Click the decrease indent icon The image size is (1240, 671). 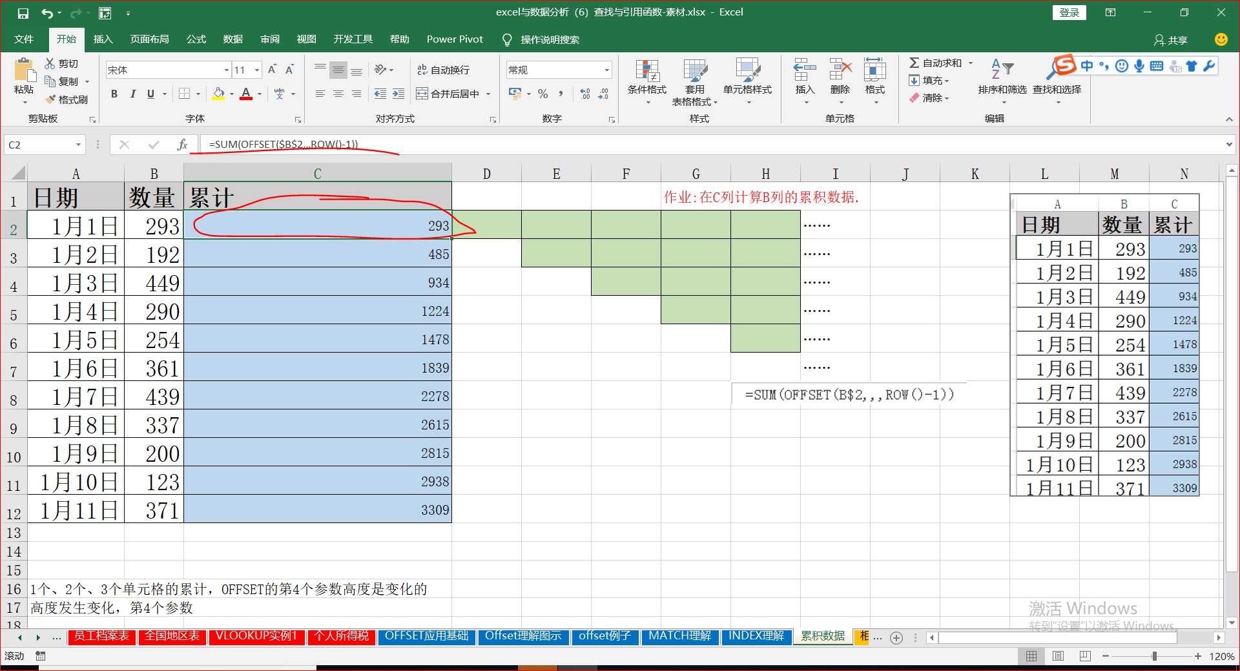(380, 94)
